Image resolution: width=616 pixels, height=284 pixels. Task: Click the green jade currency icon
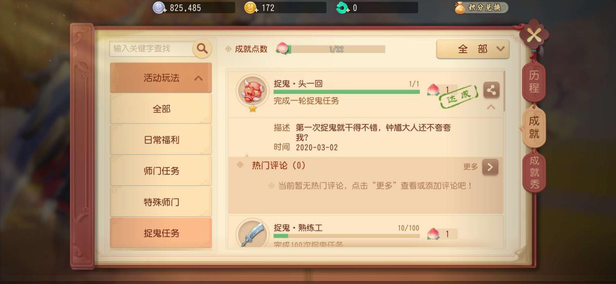click(343, 8)
